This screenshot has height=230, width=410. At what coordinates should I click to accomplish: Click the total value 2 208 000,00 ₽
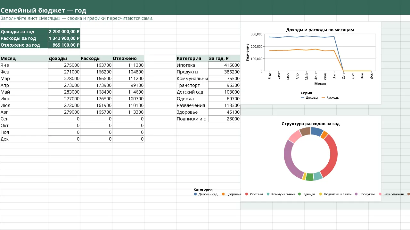point(64,32)
